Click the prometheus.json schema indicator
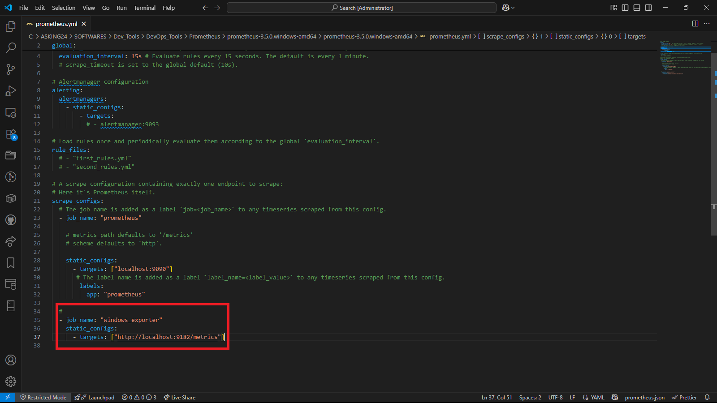 (x=644, y=397)
